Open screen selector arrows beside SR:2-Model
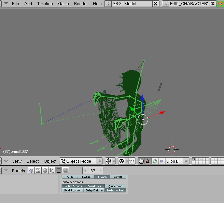The image size is (224, 203). tap(108, 3)
